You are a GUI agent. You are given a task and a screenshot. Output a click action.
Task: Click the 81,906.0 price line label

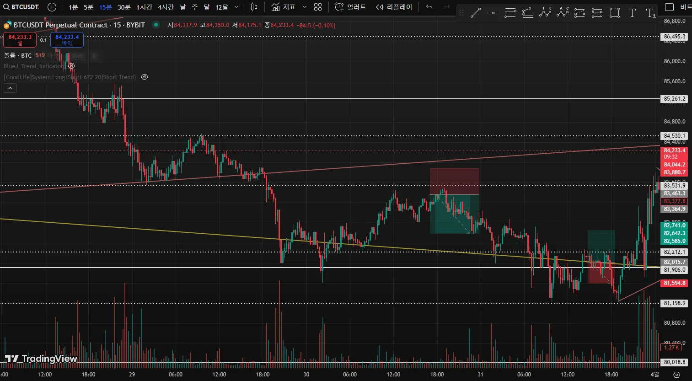(675, 270)
